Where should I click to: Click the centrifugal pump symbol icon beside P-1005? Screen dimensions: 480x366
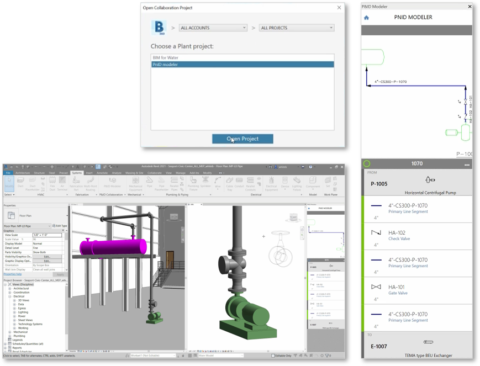tap(430, 179)
